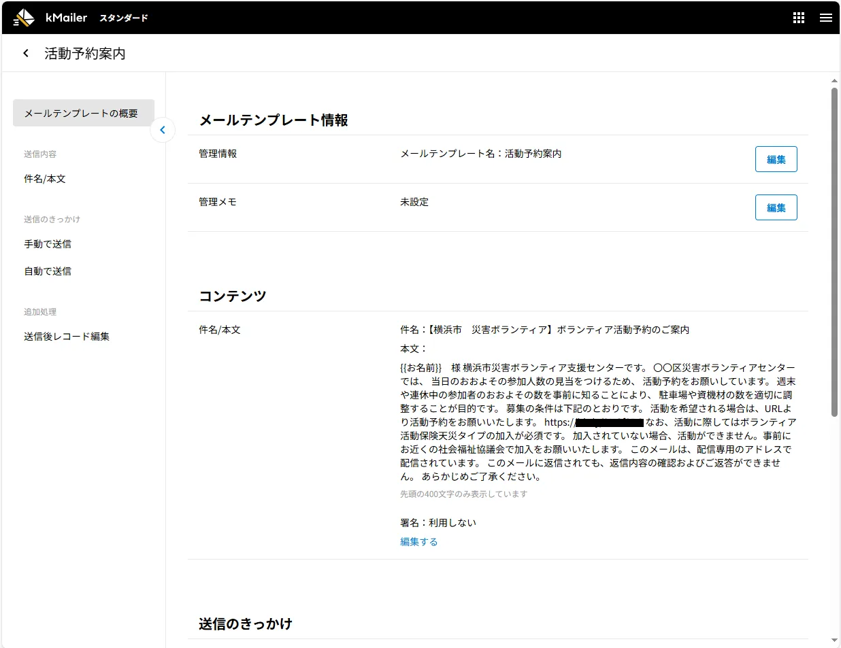Open the hamburger menu in header
The width and height of the screenshot is (841, 648).
click(x=825, y=18)
